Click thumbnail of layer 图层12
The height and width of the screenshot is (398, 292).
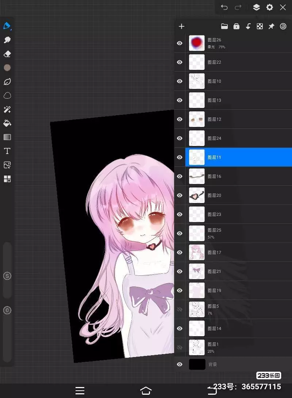[x=197, y=119]
